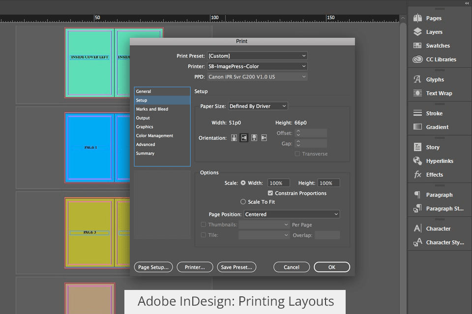
Task: Open the Stroke panel icon
Action: [417, 113]
